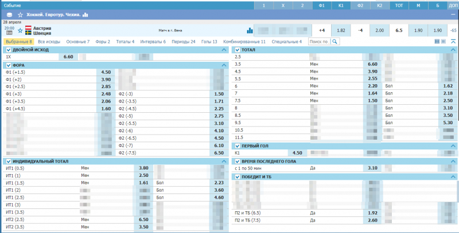This screenshot has height=233, width=459.
Task: Click the market search magnifier icon
Action: (335, 41)
